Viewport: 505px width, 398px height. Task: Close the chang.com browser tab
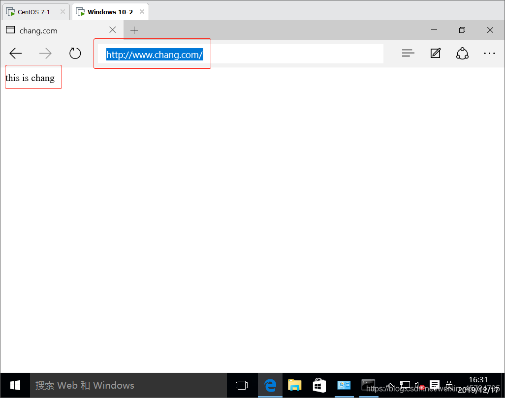coord(112,30)
